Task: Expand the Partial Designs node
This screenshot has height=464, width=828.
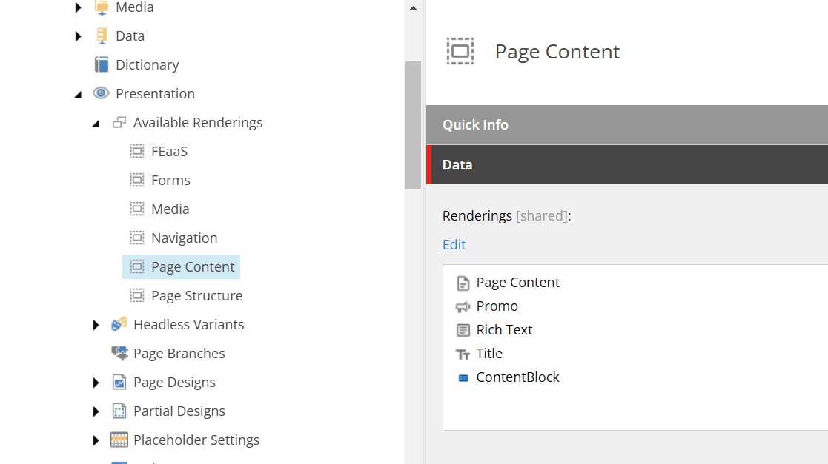Action: pos(96,411)
